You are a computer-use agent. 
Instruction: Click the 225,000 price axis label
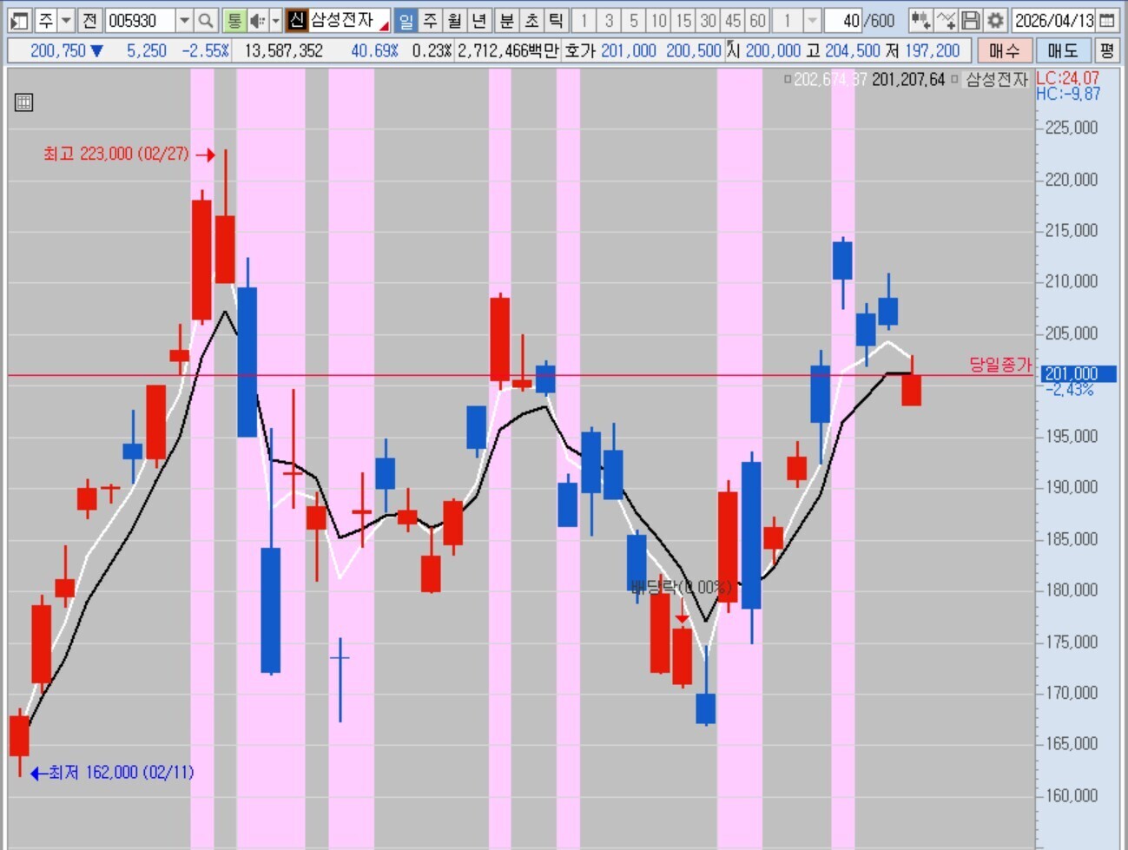1072,128
